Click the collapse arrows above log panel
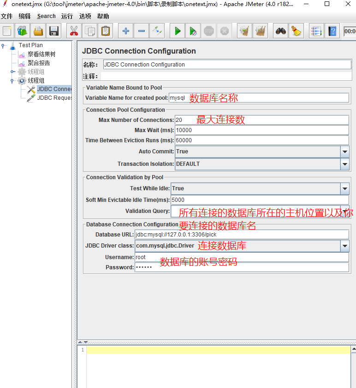This screenshot has width=356, height=388. pyautogui.click(x=83, y=342)
